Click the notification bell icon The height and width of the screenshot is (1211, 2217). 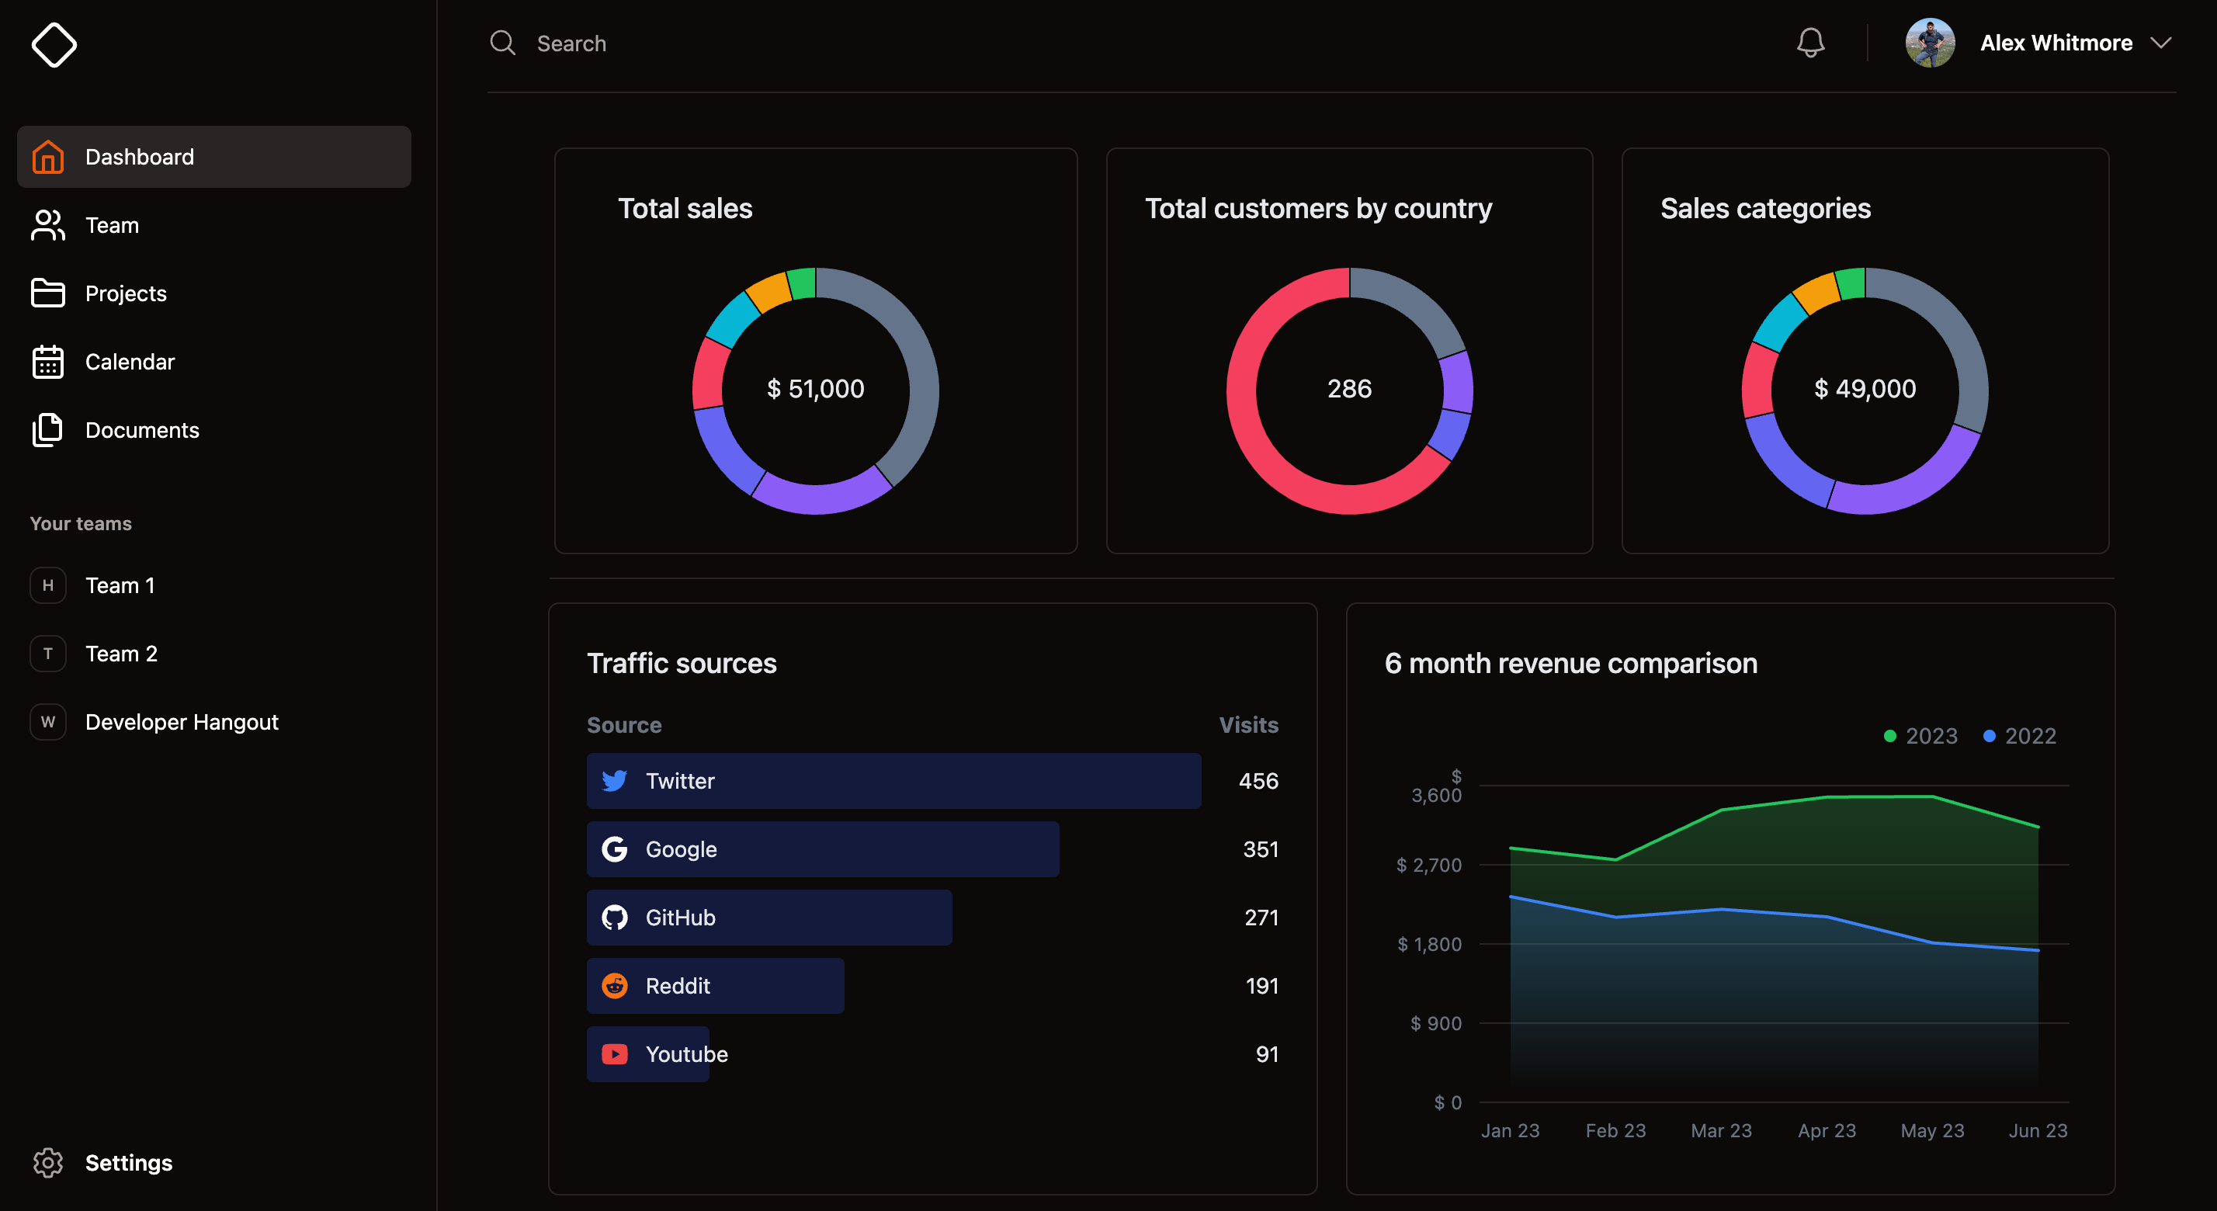coord(1811,42)
